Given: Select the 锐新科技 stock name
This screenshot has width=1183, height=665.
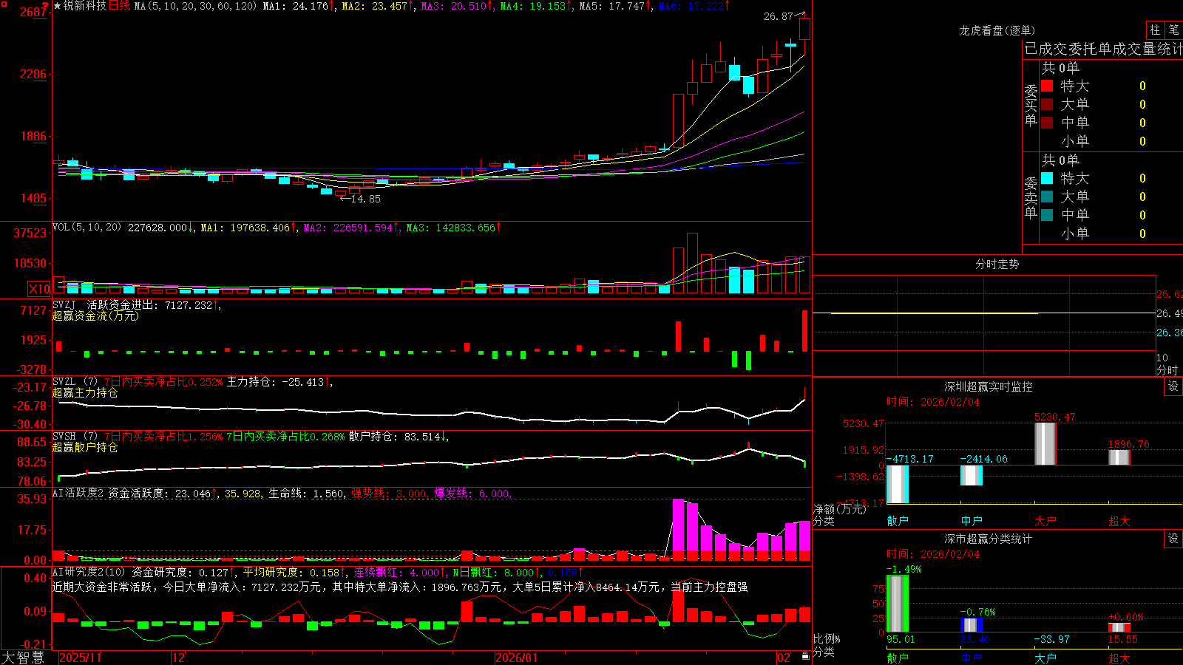Looking at the screenshot, I should click(x=85, y=6).
